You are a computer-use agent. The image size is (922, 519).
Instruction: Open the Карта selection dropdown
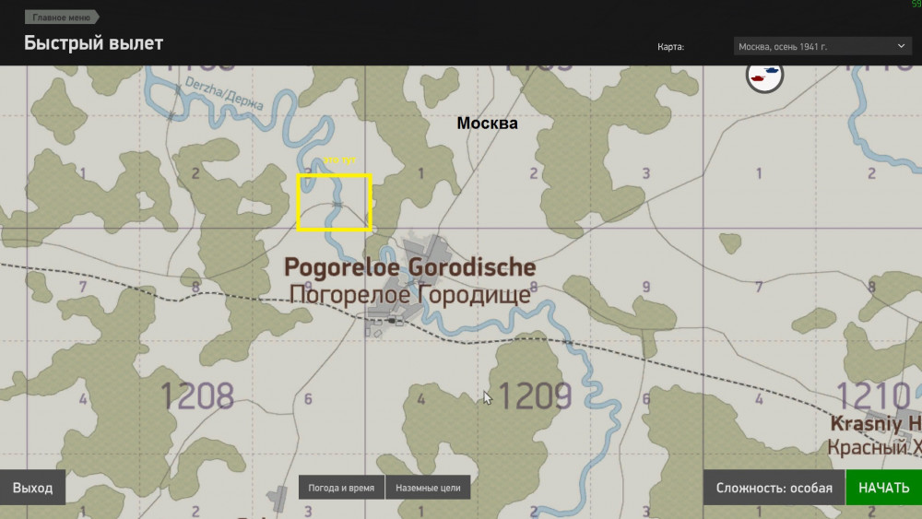822,46
